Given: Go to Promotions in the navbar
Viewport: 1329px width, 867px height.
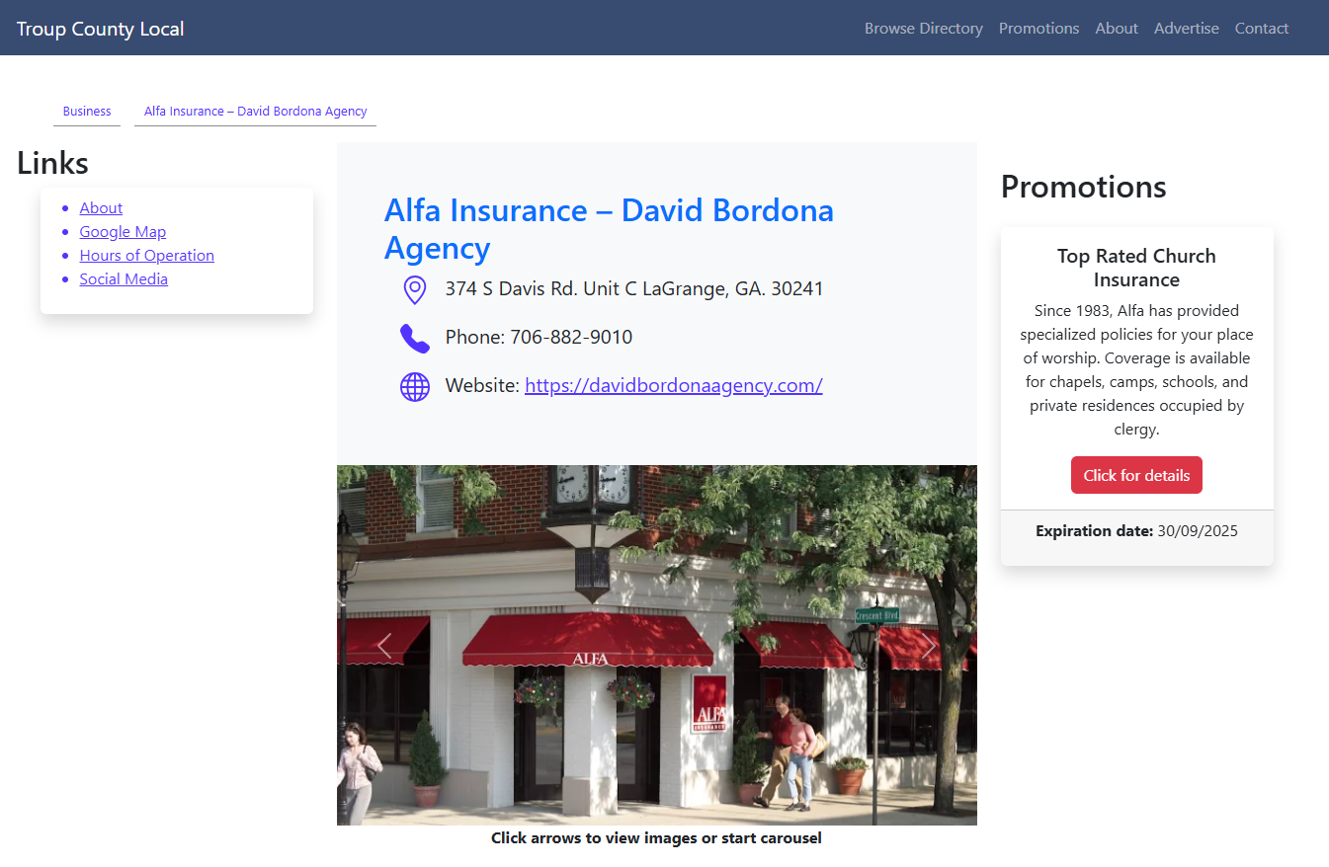Looking at the screenshot, I should pyautogui.click(x=1038, y=29).
